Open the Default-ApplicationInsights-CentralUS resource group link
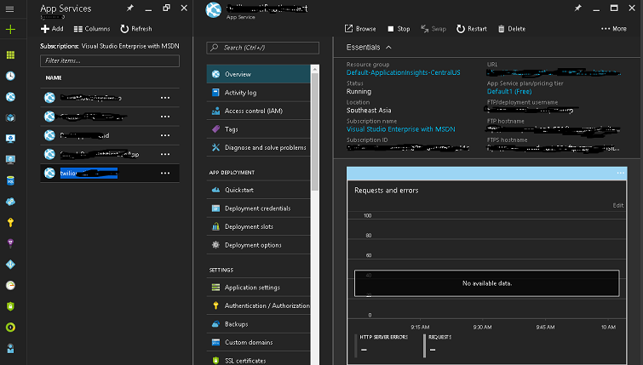The width and height of the screenshot is (643, 365). tap(403, 73)
